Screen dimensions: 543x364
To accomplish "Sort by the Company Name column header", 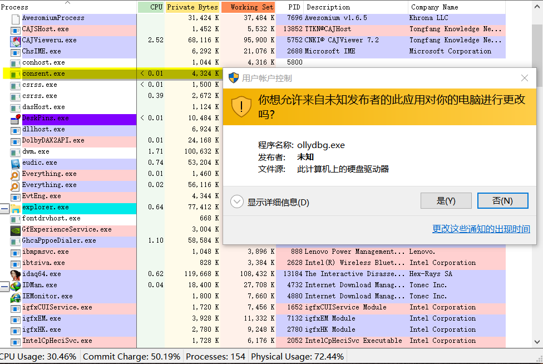I will click(456, 7).
